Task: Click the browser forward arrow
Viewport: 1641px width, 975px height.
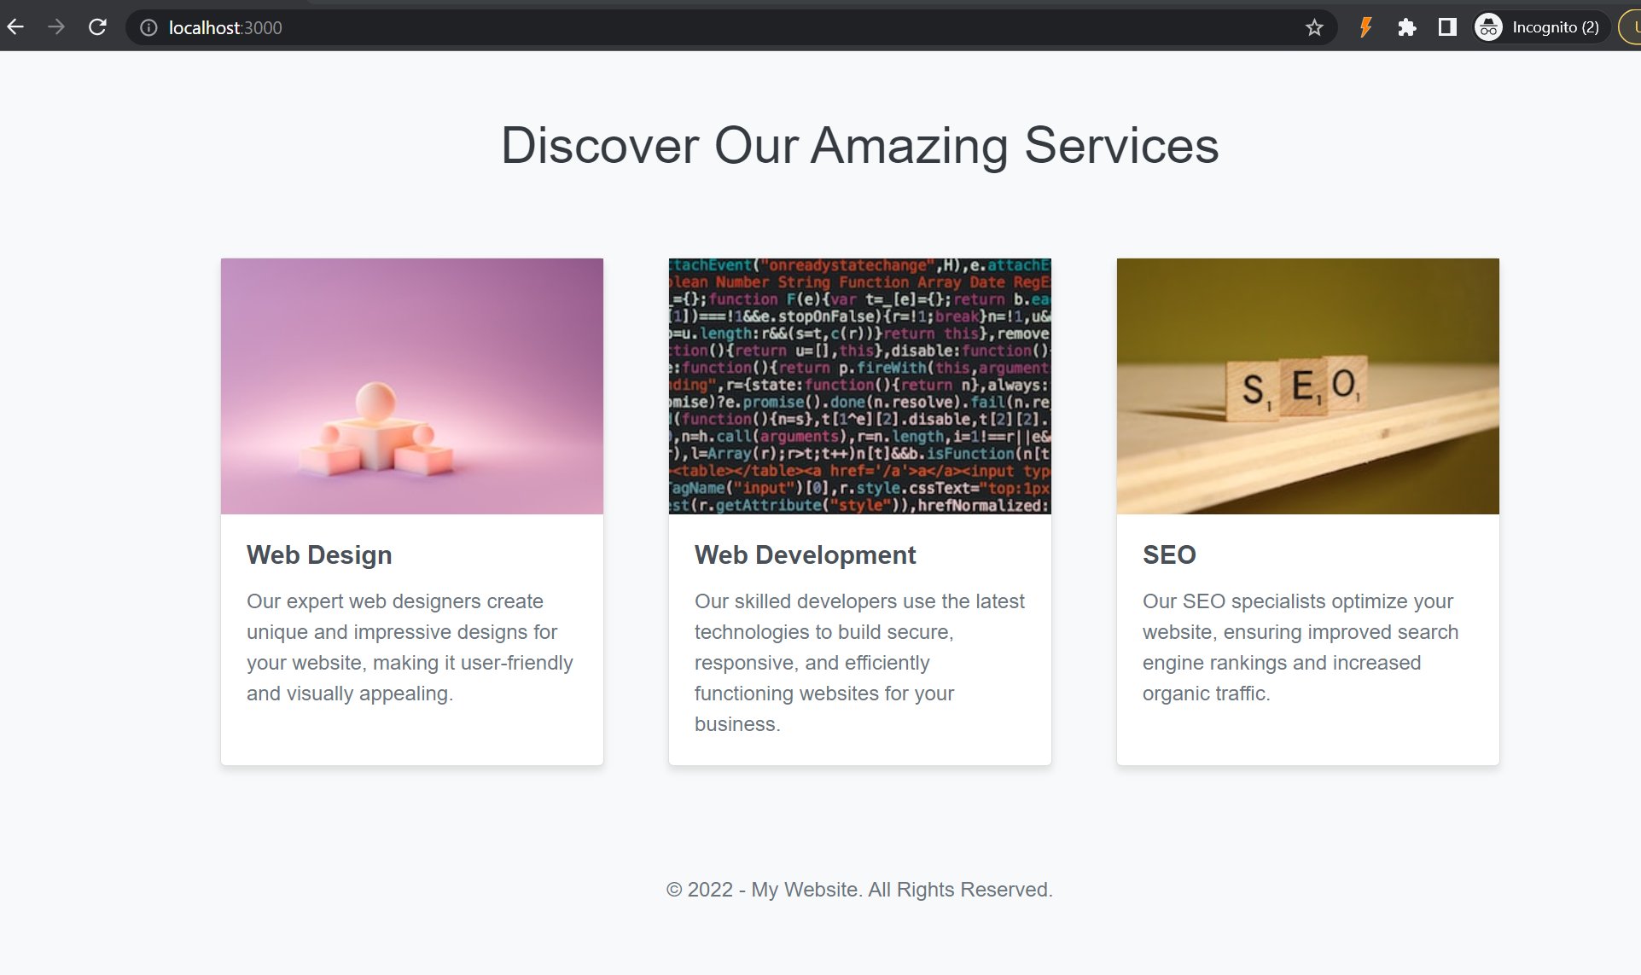Action: point(56,27)
